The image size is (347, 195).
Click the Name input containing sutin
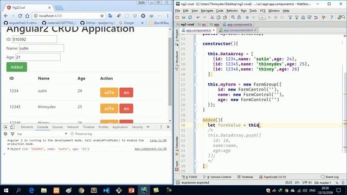[41, 48]
